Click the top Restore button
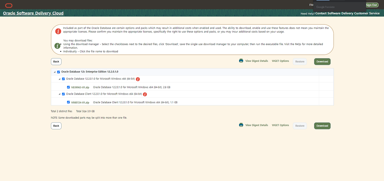The height and width of the screenshot is (181, 384). click(300, 62)
